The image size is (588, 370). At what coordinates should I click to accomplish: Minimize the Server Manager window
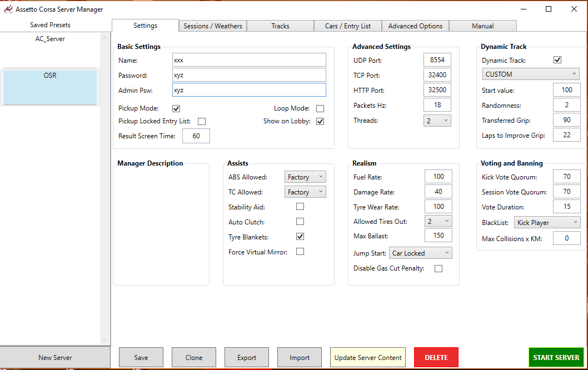pyautogui.click(x=524, y=9)
